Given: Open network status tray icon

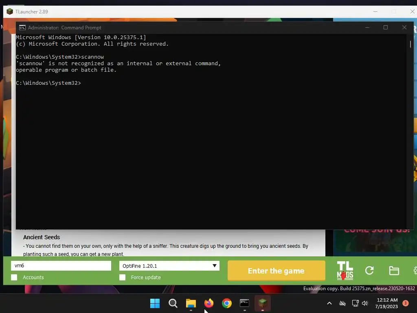Looking at the screenshot, I should point(355,303).
